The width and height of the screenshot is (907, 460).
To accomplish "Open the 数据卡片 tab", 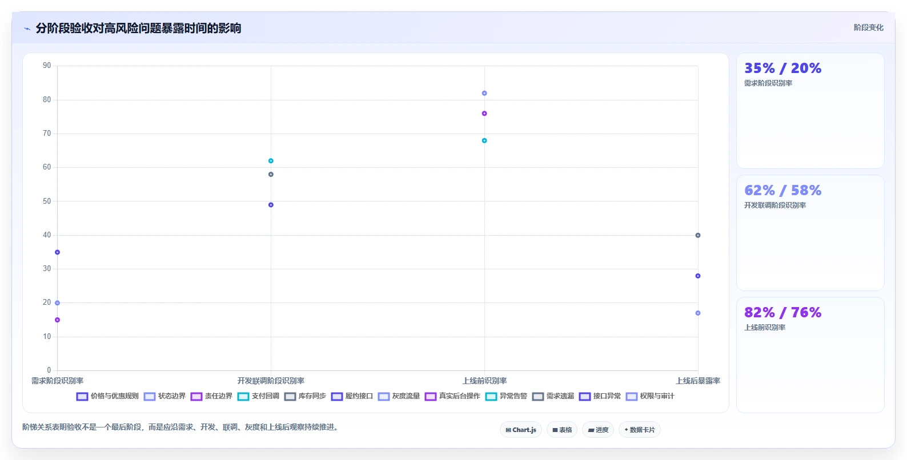I will pos(640,430).
